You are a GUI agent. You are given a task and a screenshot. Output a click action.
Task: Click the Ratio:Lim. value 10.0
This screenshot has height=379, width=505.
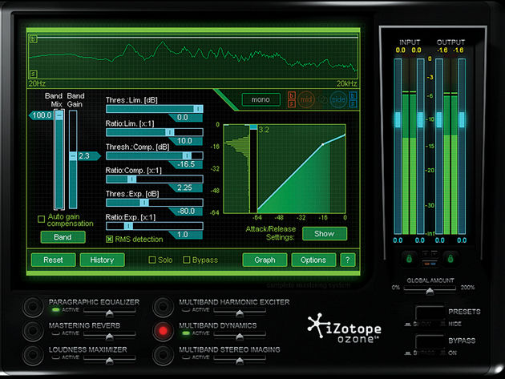pos(185,141)
